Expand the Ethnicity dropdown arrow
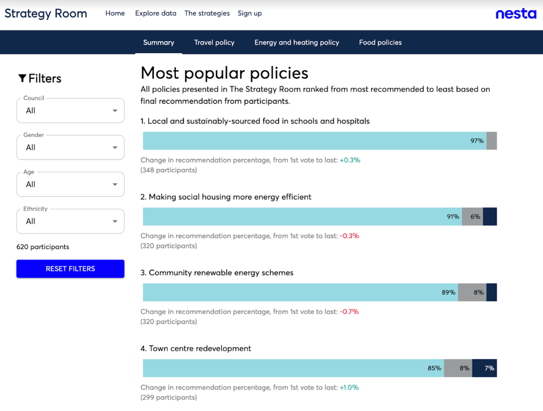The width and height of the screenshot is (543, 411). (115, 222)
